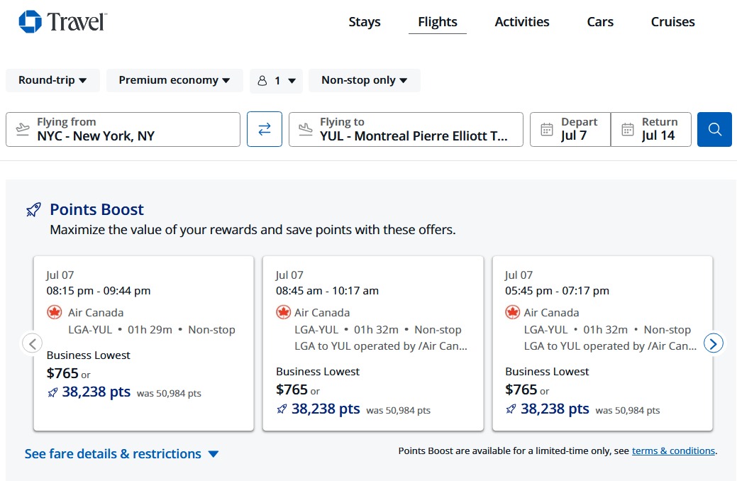Screen dimensions: 737x481
Task: Click 'was 50,984 pts' on 08:15 pm flight
Action: 169,394
